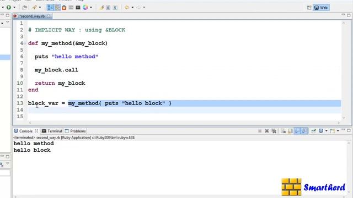This screenshot has height=198, width=353.
Task: Click the Pin Console icon
Action: [x=314, y=131]
